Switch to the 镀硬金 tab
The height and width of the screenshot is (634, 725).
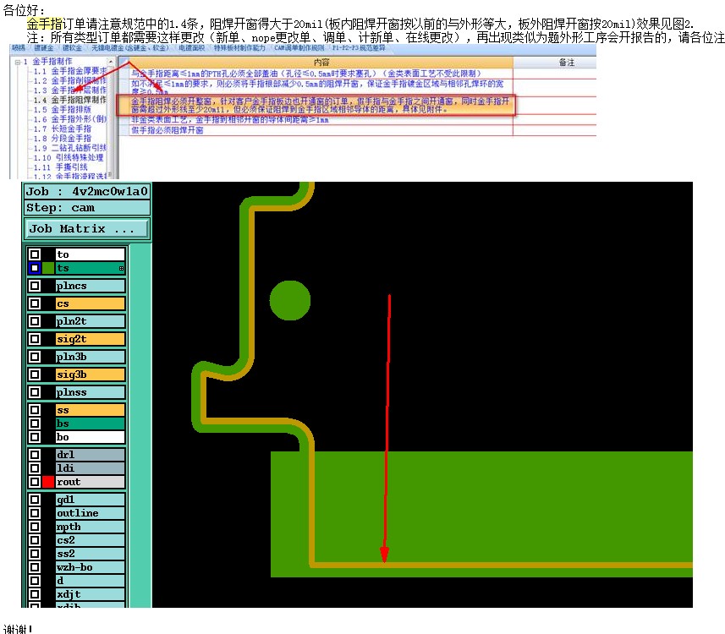pyautogui.click(x=44, y=48)
